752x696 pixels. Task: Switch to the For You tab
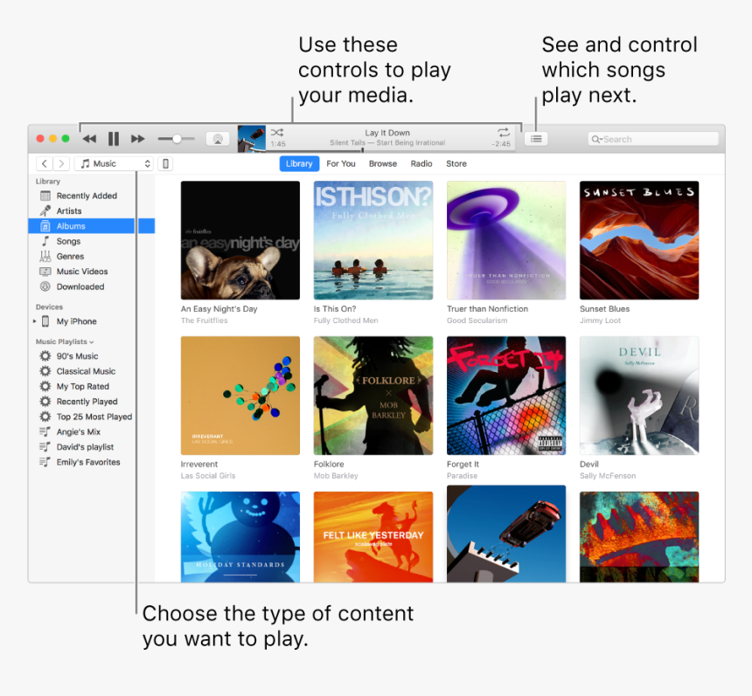(x=341, y=164)
